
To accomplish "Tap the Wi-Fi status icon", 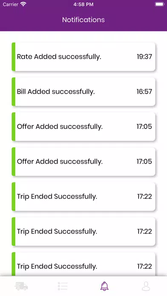I will pos(23,4).
